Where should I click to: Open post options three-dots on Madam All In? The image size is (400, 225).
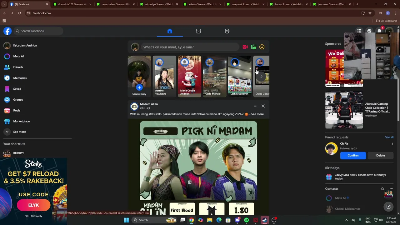[256, 106]
